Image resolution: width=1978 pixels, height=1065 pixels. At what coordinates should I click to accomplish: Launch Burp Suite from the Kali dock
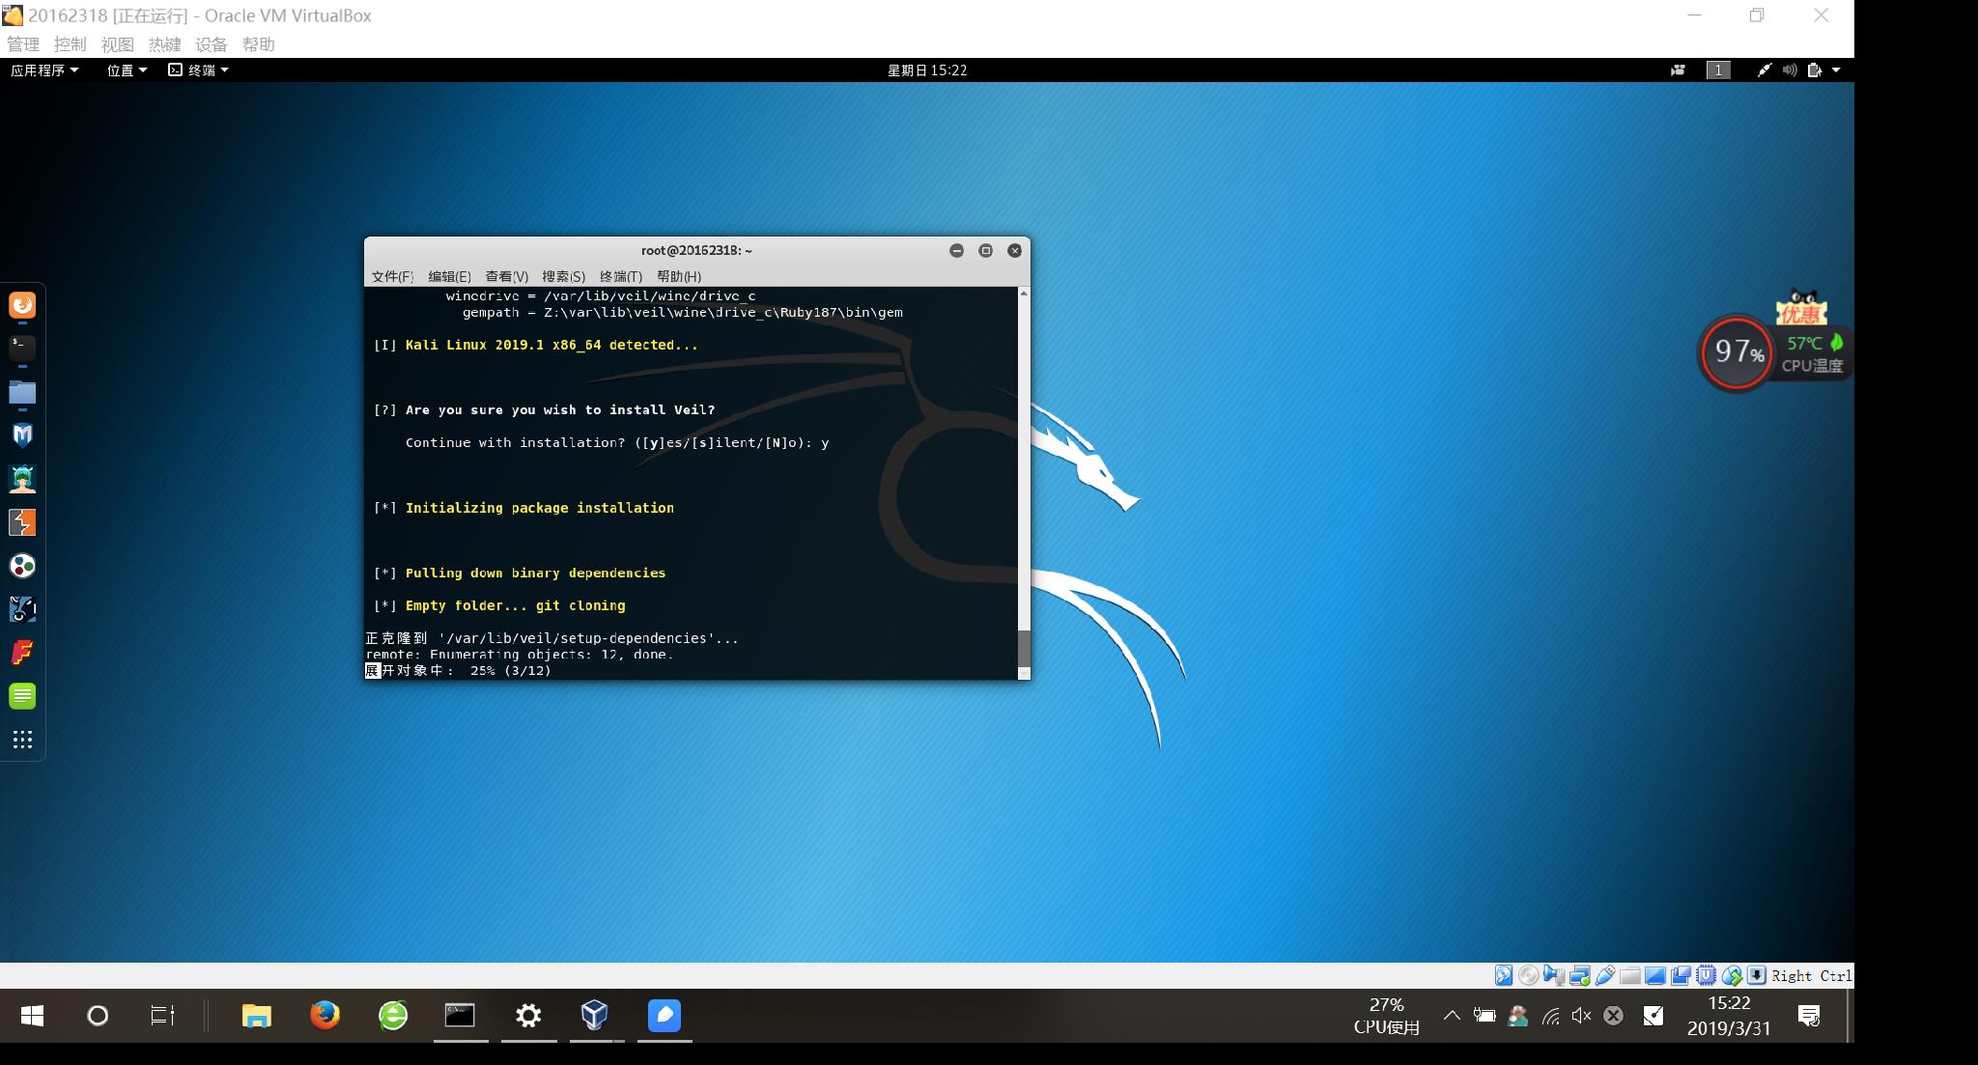click(x=22, y=522)
